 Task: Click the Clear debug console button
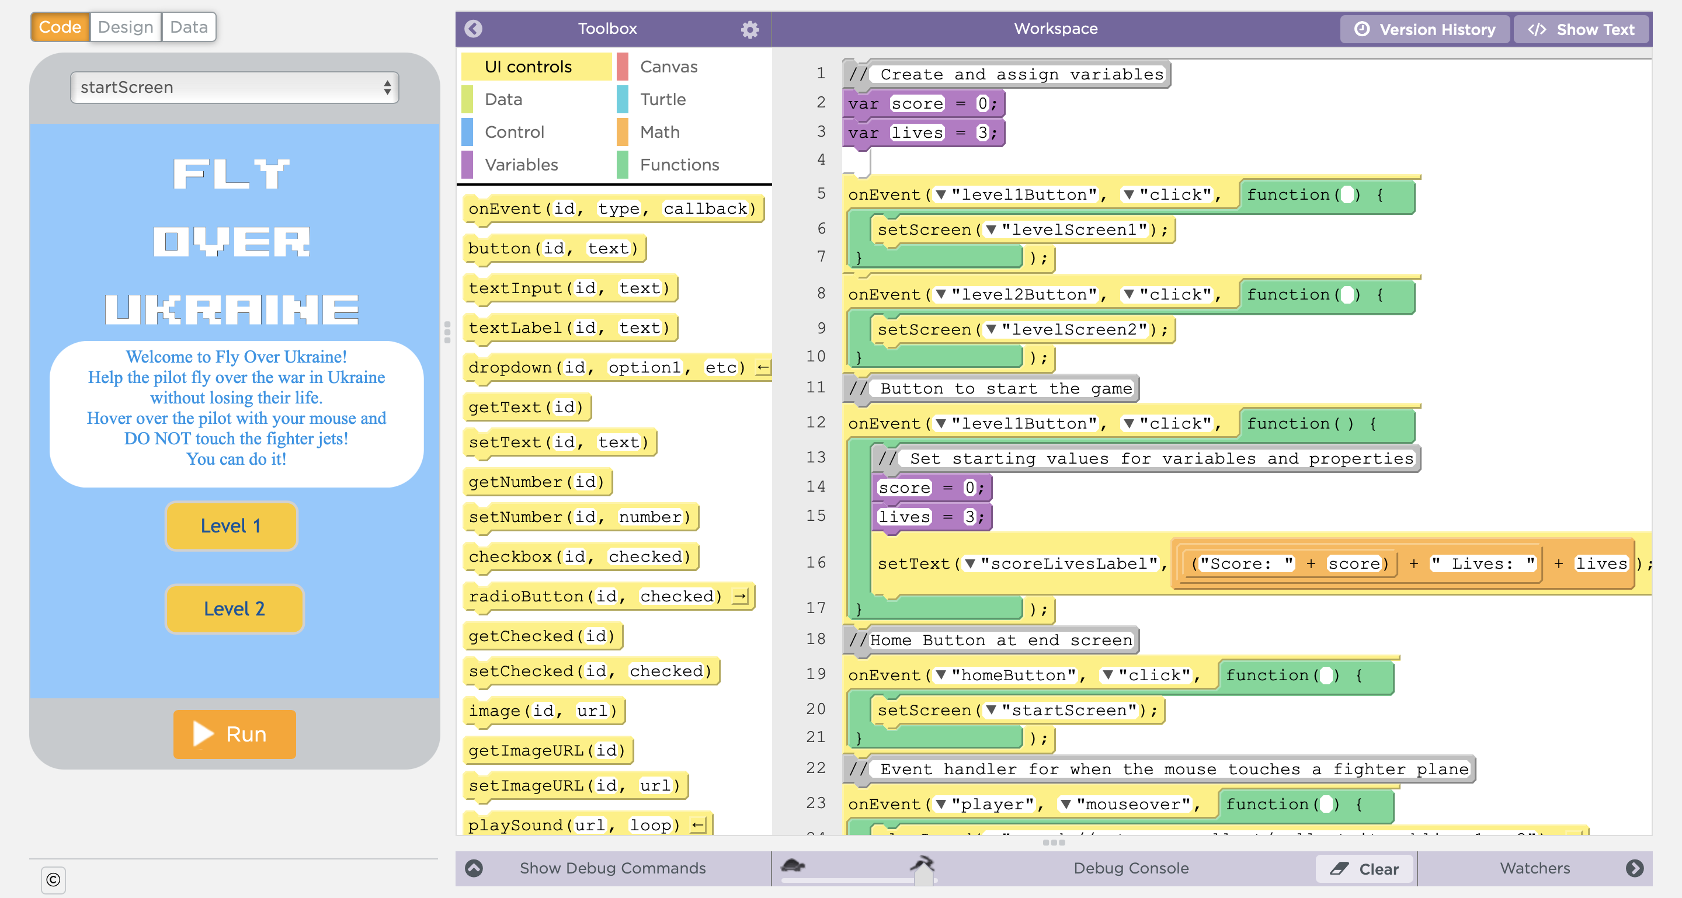(x=1365, y=869)
